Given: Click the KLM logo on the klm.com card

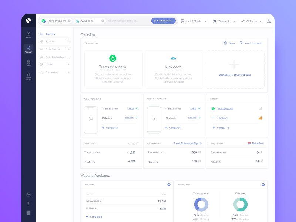Looking at the screenshot, I should (x=173, y=58).
